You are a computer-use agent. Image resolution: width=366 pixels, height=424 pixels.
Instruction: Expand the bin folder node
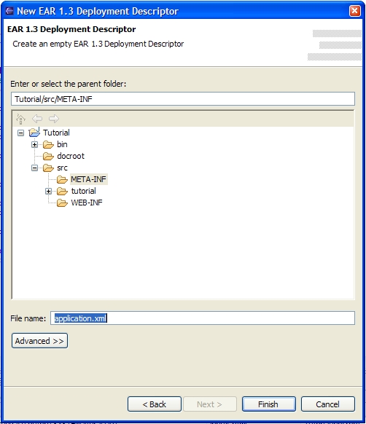click(x=34, y=145)
